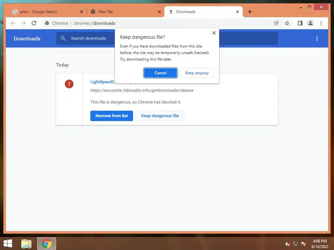The width and height of the screenshot is (334, 250).
Task: Click the search magnifier icon
Action: [63, 38]
